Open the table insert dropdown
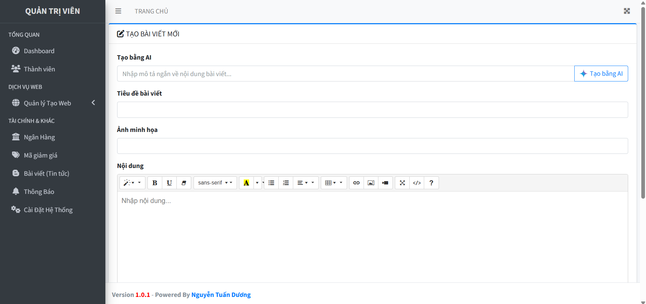The image size is (646, 304). coord(334,183)
